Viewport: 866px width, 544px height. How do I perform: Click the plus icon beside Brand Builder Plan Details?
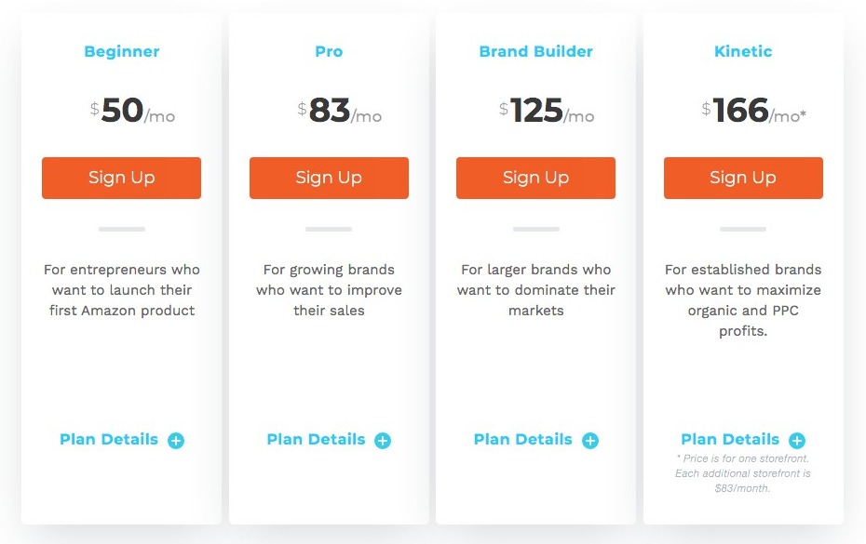click(x=590, y=440)
